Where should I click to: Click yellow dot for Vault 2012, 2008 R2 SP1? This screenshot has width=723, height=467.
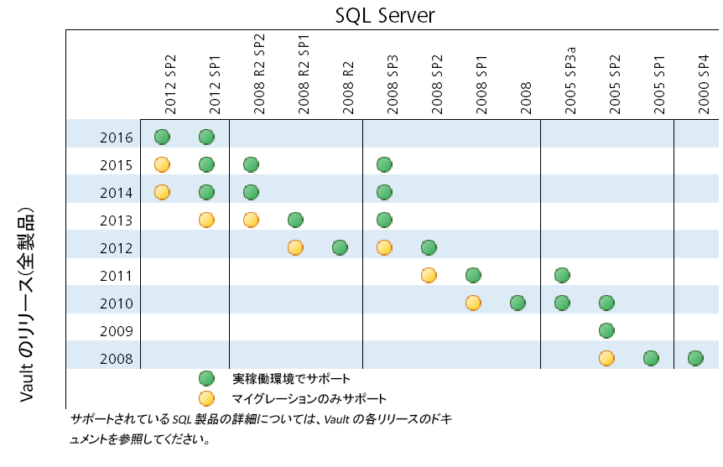point(295,247)
